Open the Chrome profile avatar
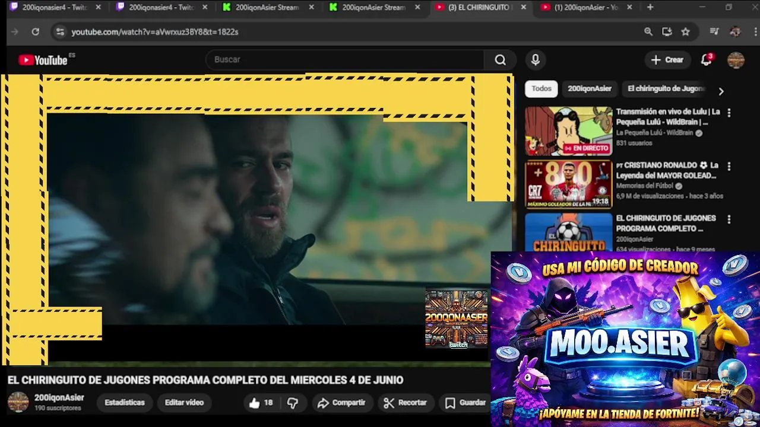 [x=735, y=31]
